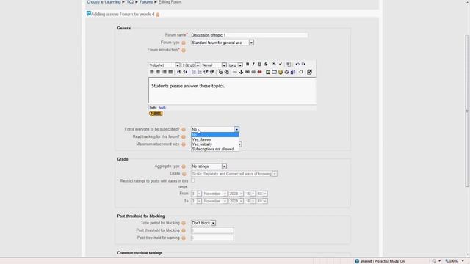
Task: Open the Lang dropdown in the editor
Action: click(235, 65)
